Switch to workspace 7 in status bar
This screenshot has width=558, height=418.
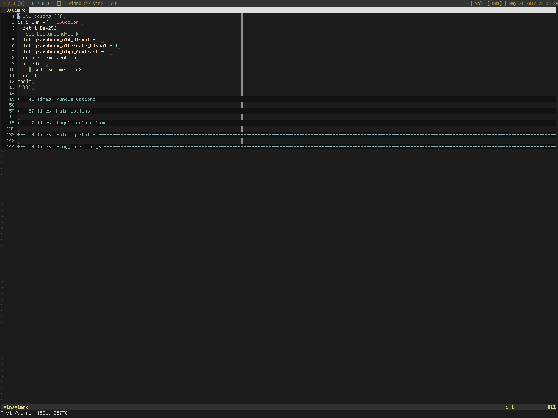(38, 3)
